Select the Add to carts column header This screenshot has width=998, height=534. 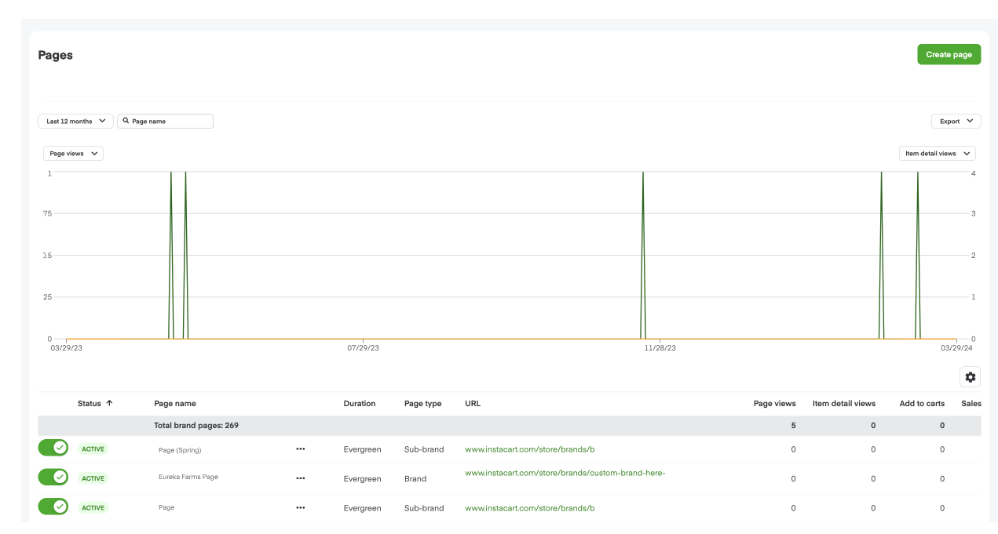click(922, 403)
